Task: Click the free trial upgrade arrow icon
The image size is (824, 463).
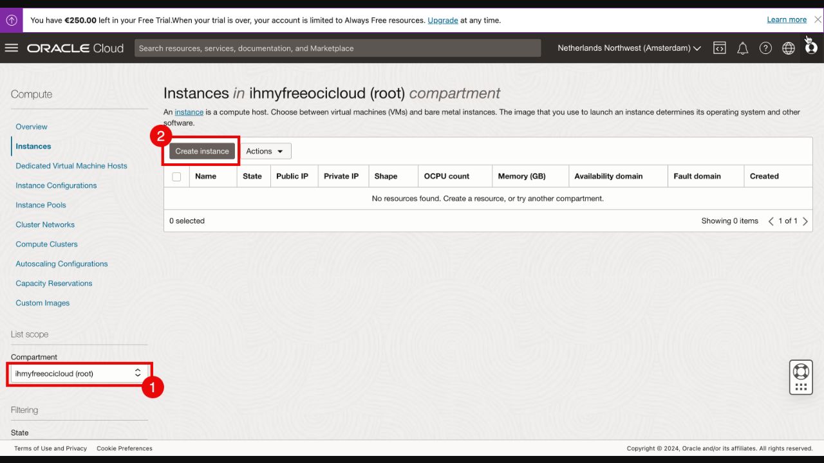Action: point(12,20)
